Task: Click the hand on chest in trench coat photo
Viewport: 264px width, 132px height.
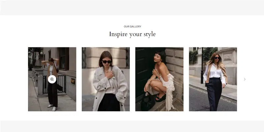Action: [110, 74]
